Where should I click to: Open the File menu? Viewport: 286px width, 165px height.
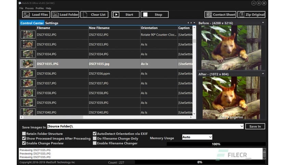(x=21, y=9)
